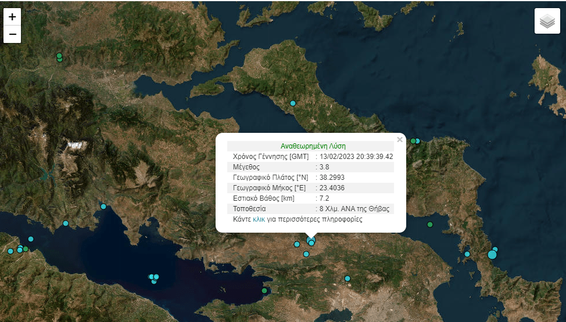The height and width of the screenshot is (322, 566).
Task: Click the magnitude value 3.8 in popup
Action: (324, 167)
